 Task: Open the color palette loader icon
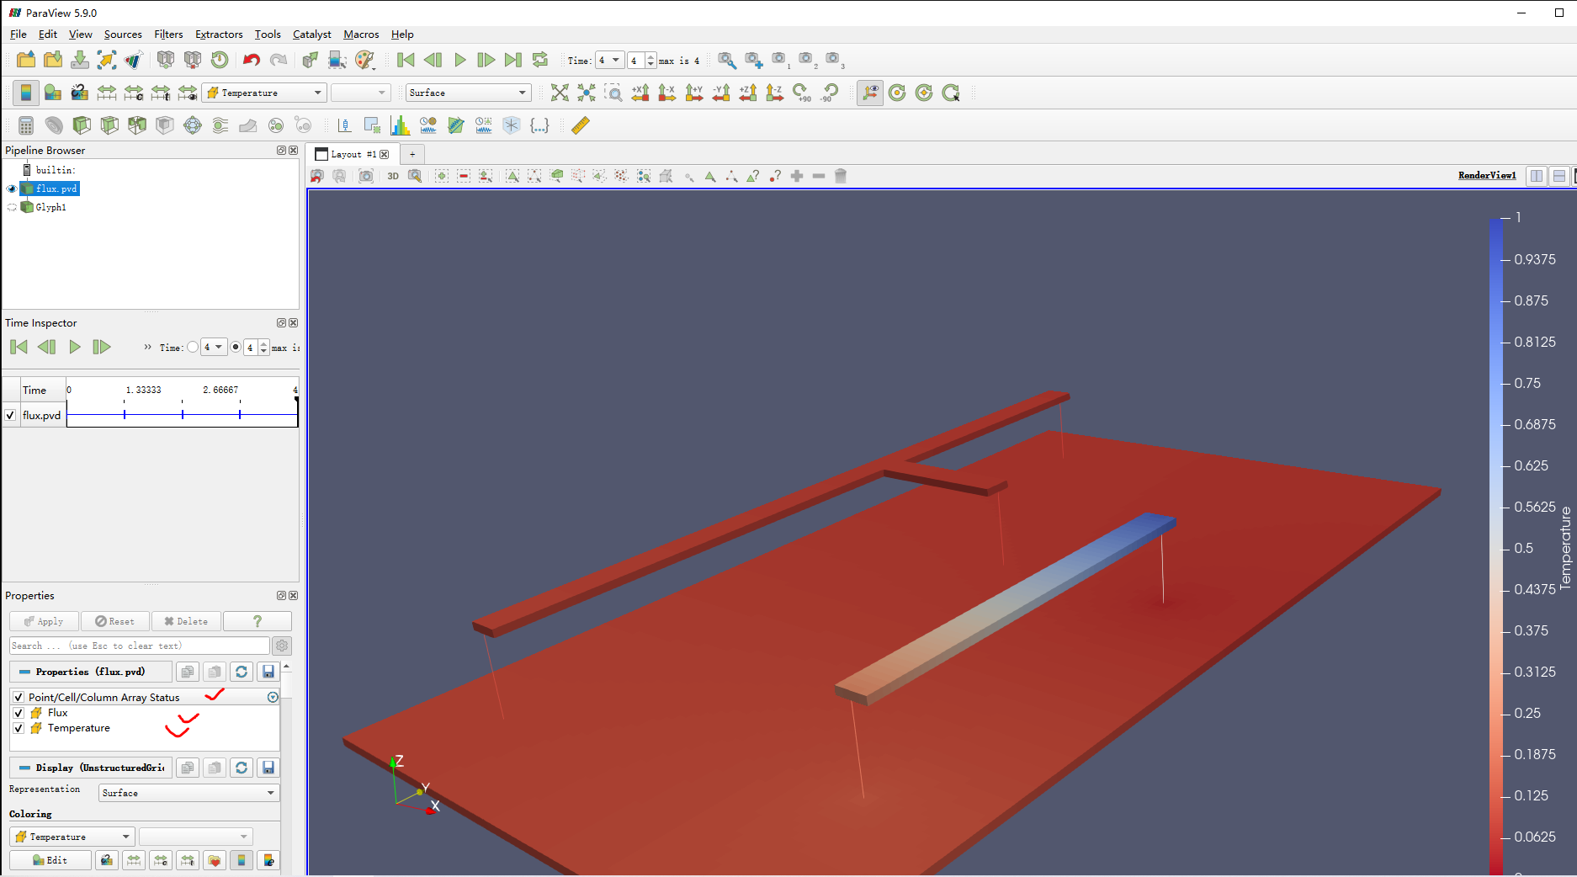(x=364, y=60)
